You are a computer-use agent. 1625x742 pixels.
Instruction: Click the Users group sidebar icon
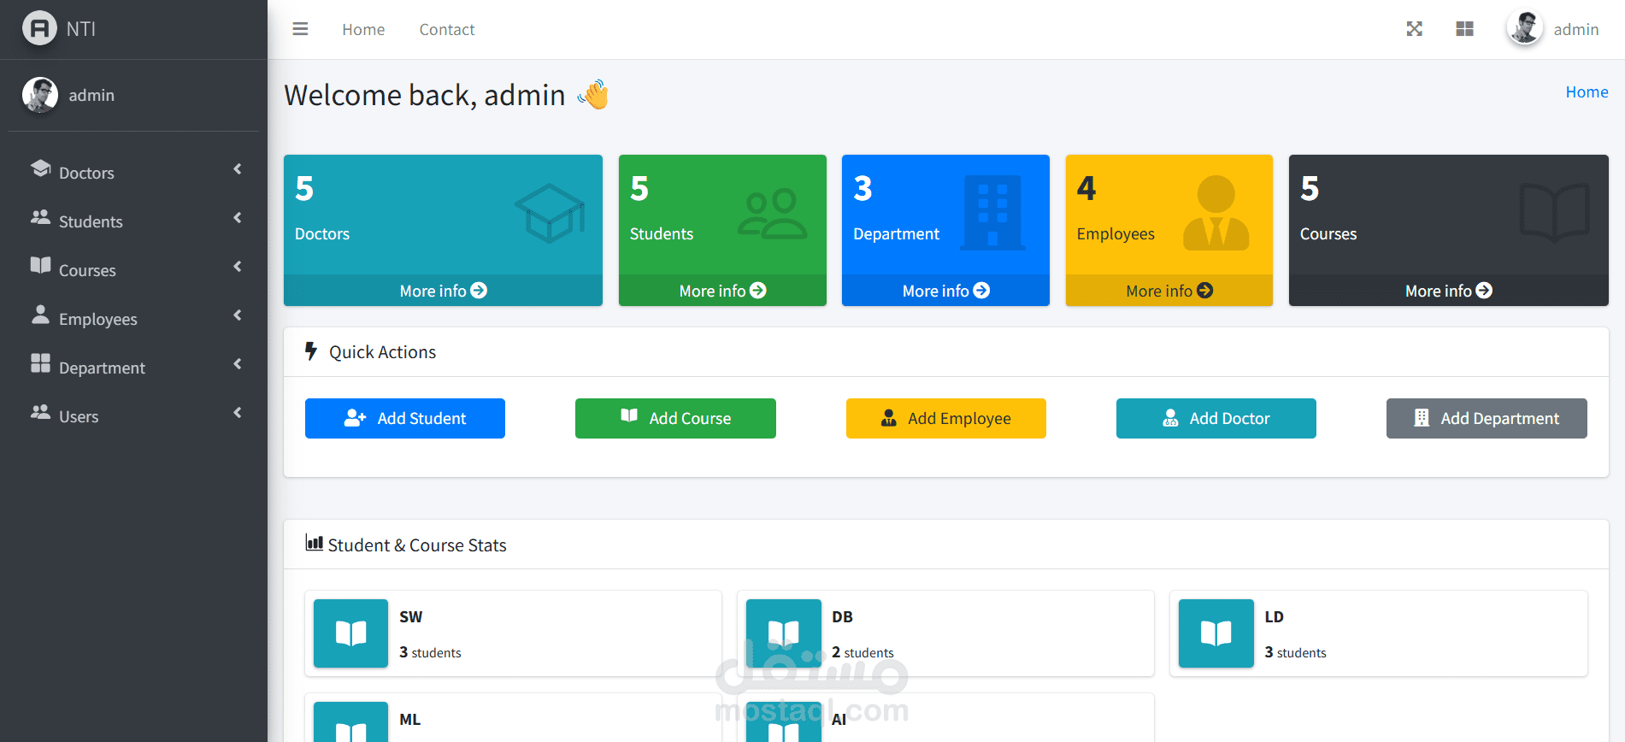coord(41,412)
